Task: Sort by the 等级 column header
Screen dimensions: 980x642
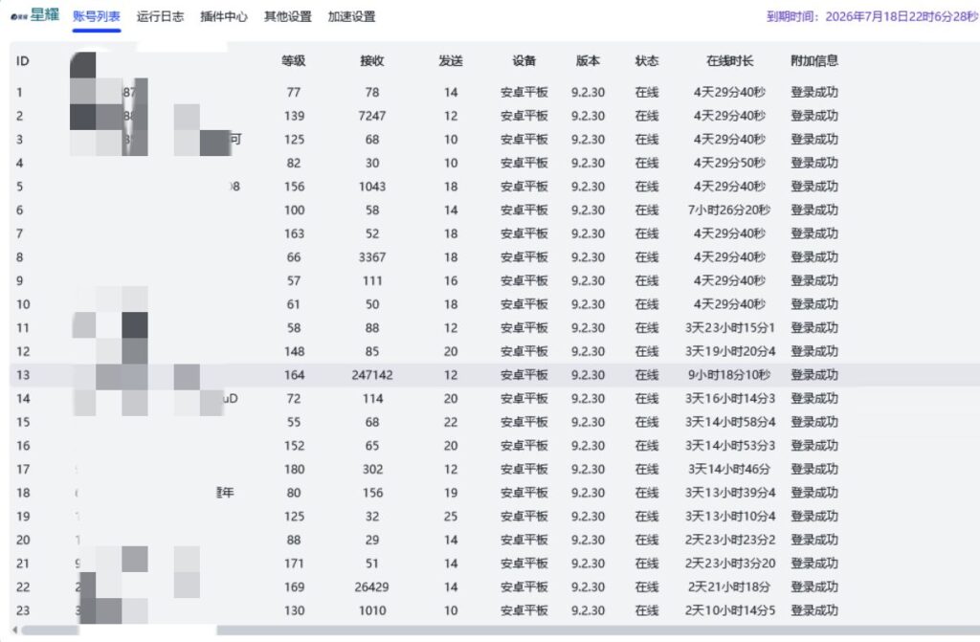Action: tap(294, 60)
